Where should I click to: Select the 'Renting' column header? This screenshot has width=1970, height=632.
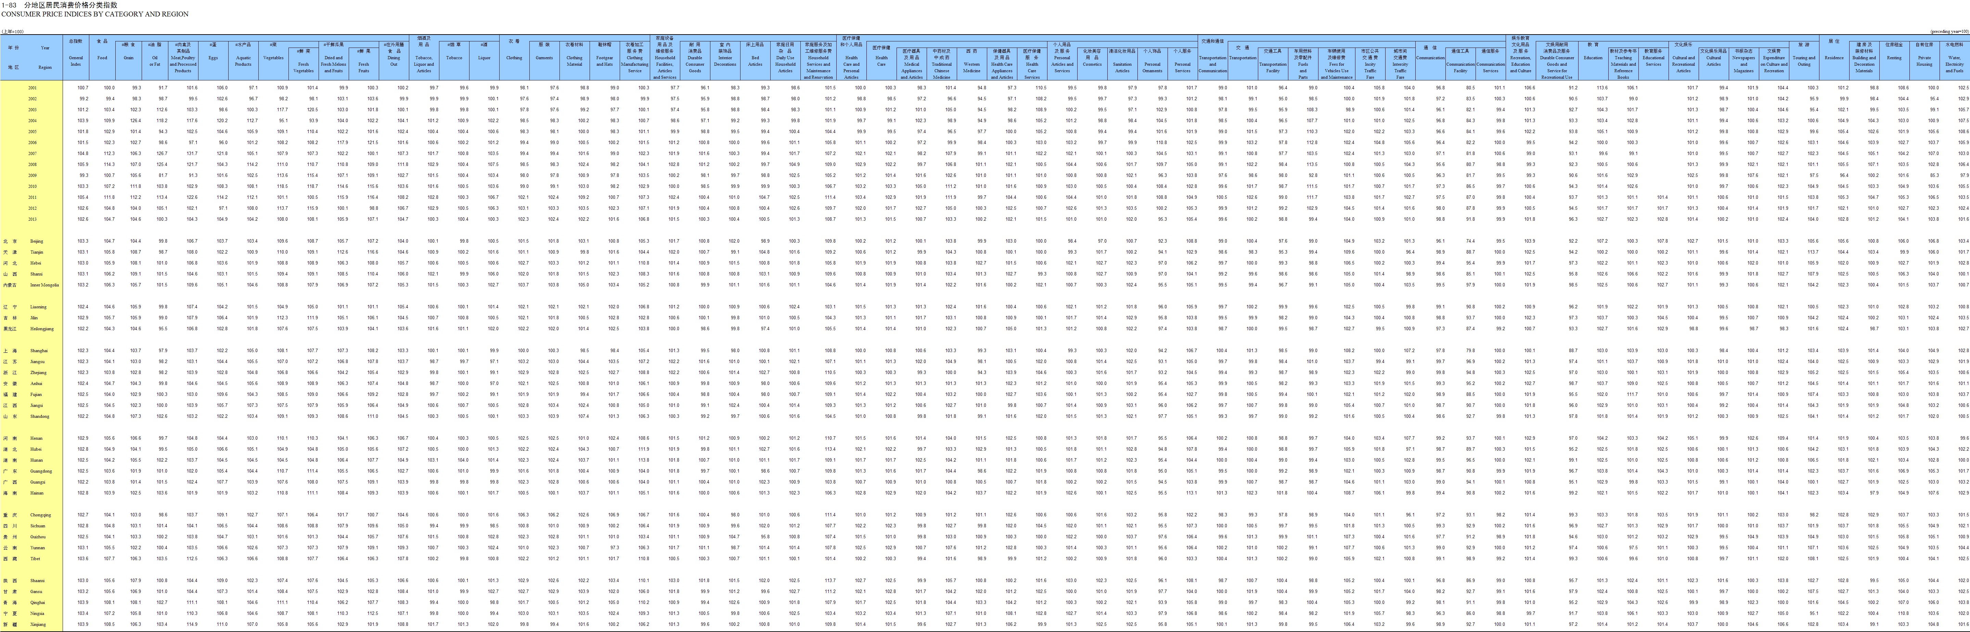1894,58
